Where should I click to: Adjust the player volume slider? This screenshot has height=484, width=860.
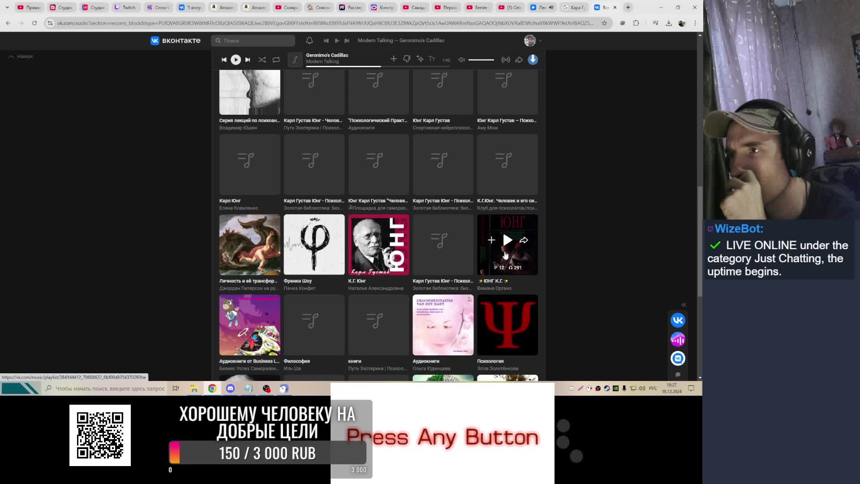(481, 60)
